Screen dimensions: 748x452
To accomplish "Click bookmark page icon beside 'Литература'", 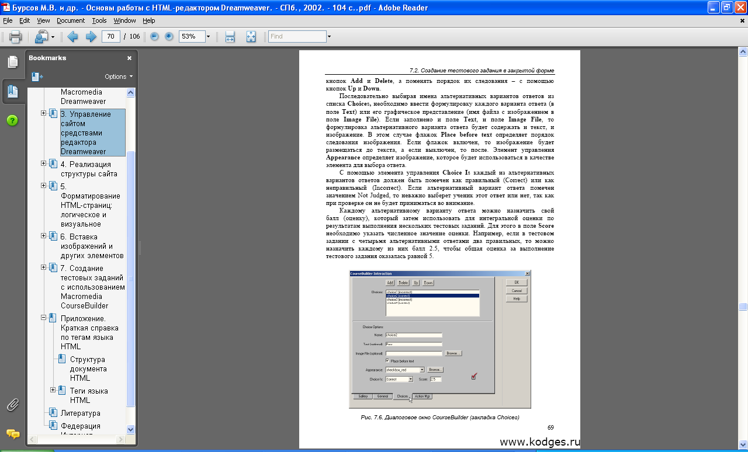I will coord(53,413).
